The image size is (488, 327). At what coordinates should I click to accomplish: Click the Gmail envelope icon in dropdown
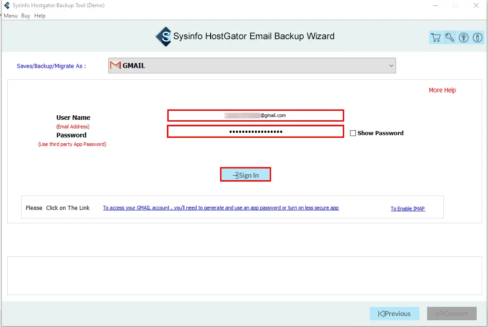click(x=115, y=65)
